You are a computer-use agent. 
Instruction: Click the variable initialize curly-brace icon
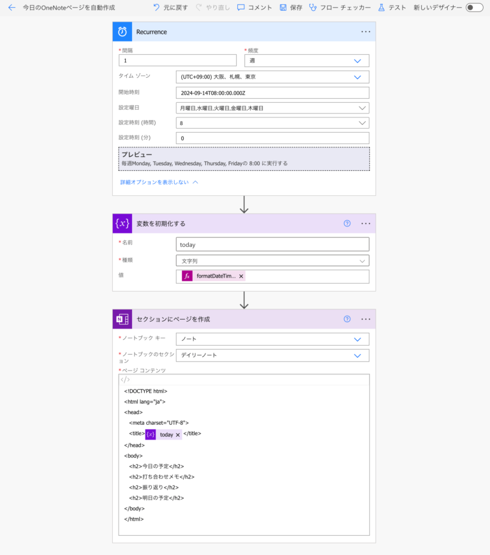click(122, 223)
